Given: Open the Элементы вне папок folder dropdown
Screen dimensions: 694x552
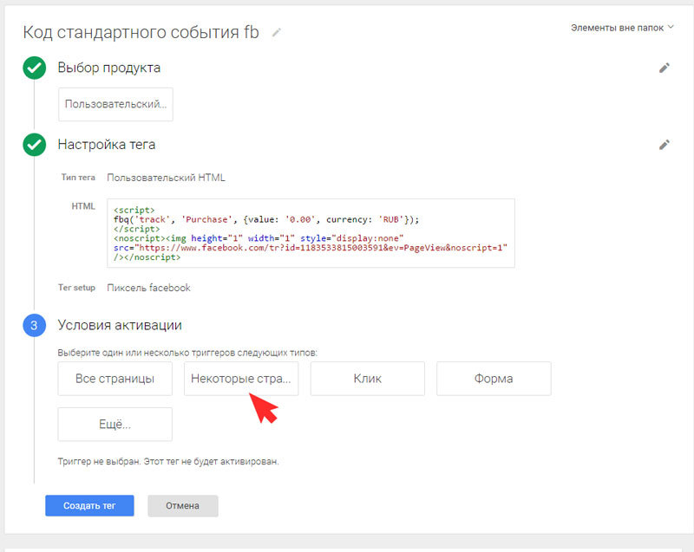Looking at the screenshot, I should (x=622, y=28).
